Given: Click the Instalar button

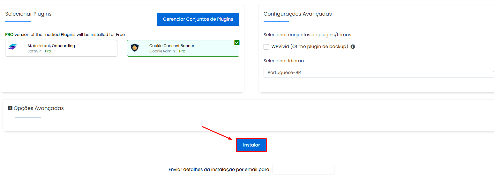Looking at the screenshot, I should click(x=251, y=145).
